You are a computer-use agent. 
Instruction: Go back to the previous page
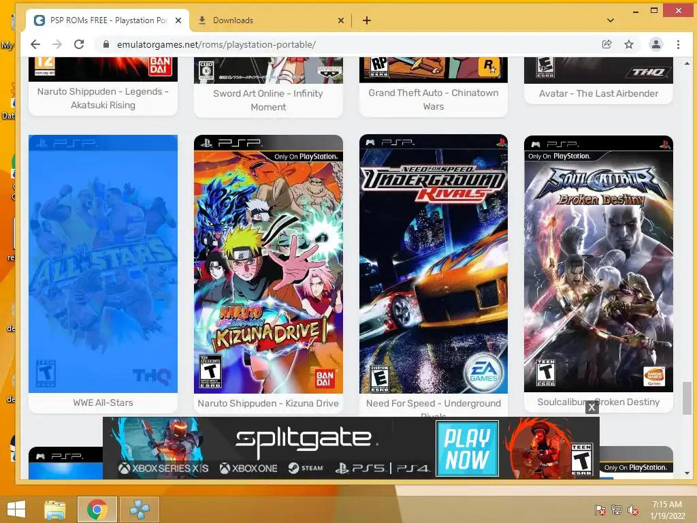click(35, 44)
